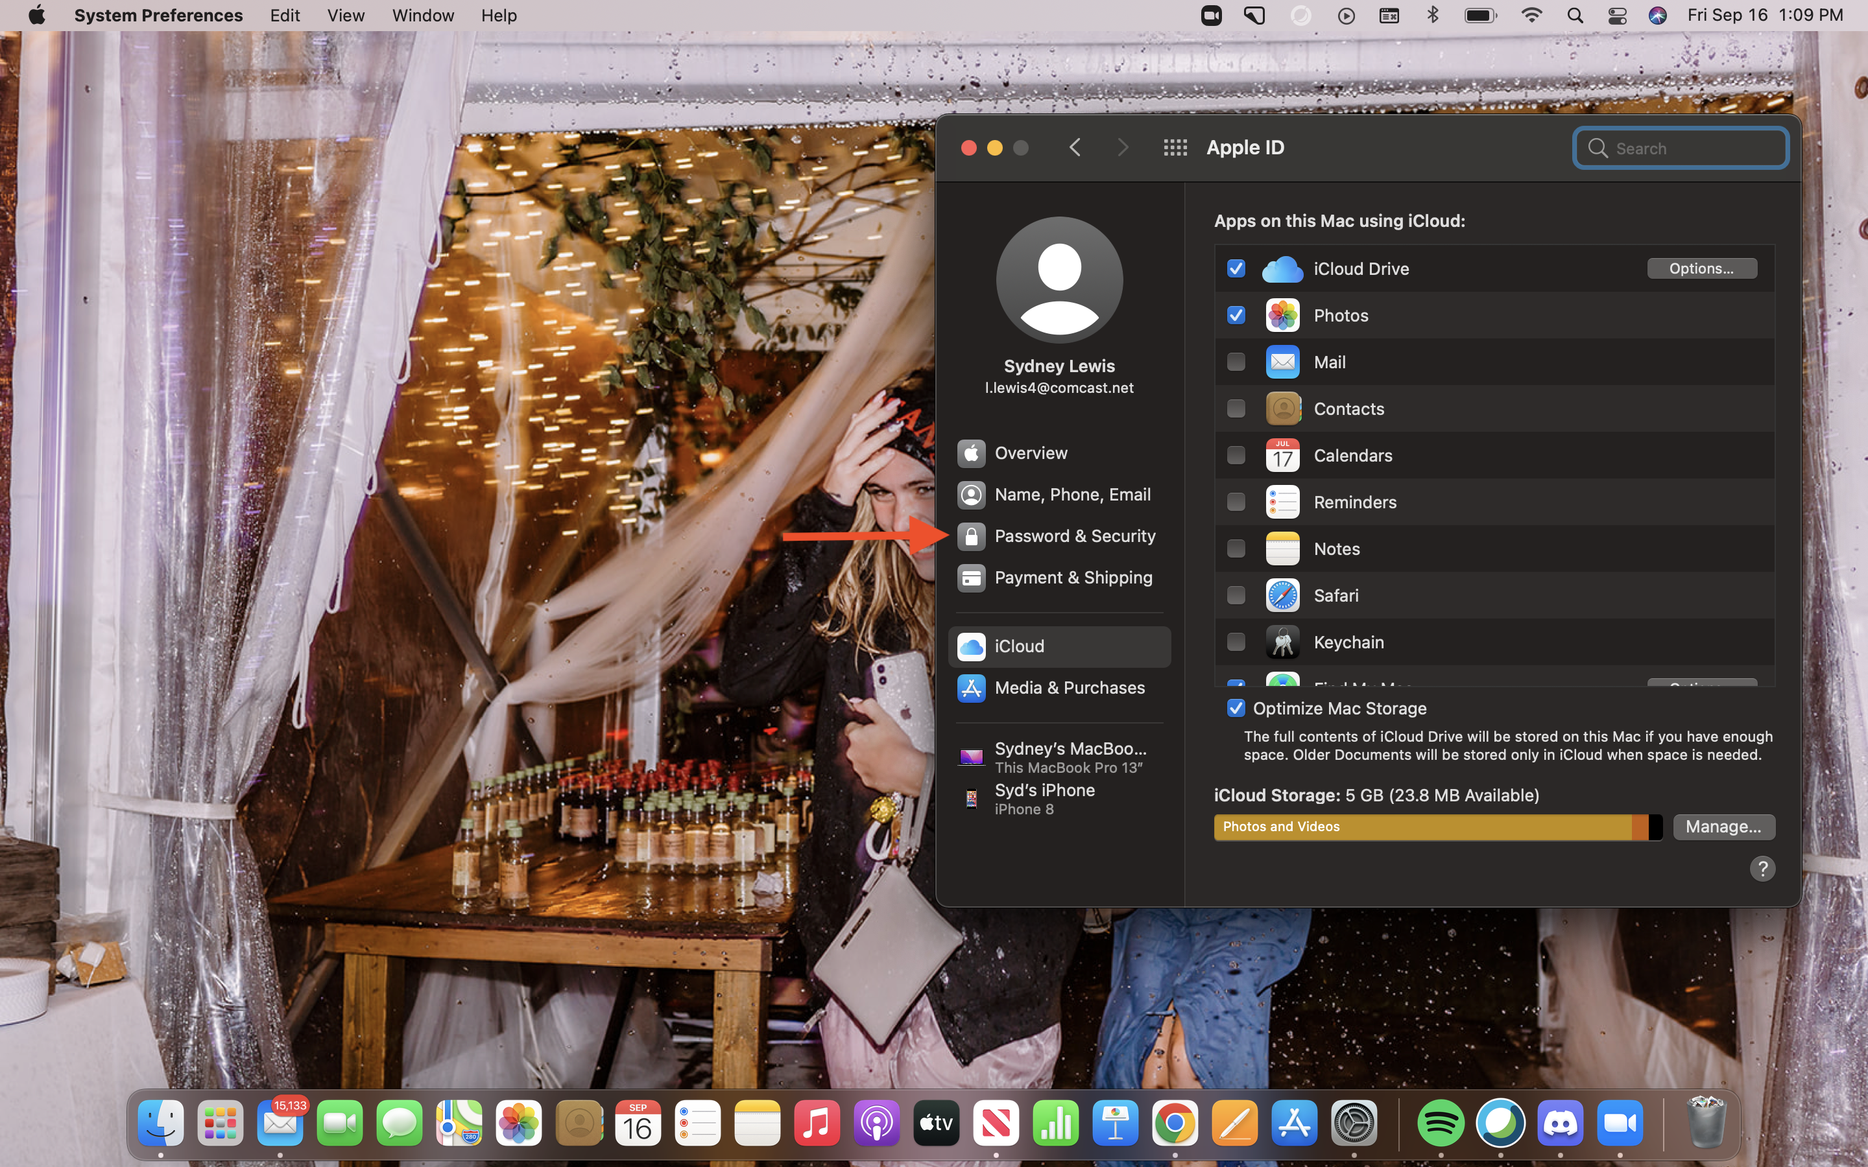Open Control Center in menu bar

pos(1617,16)
